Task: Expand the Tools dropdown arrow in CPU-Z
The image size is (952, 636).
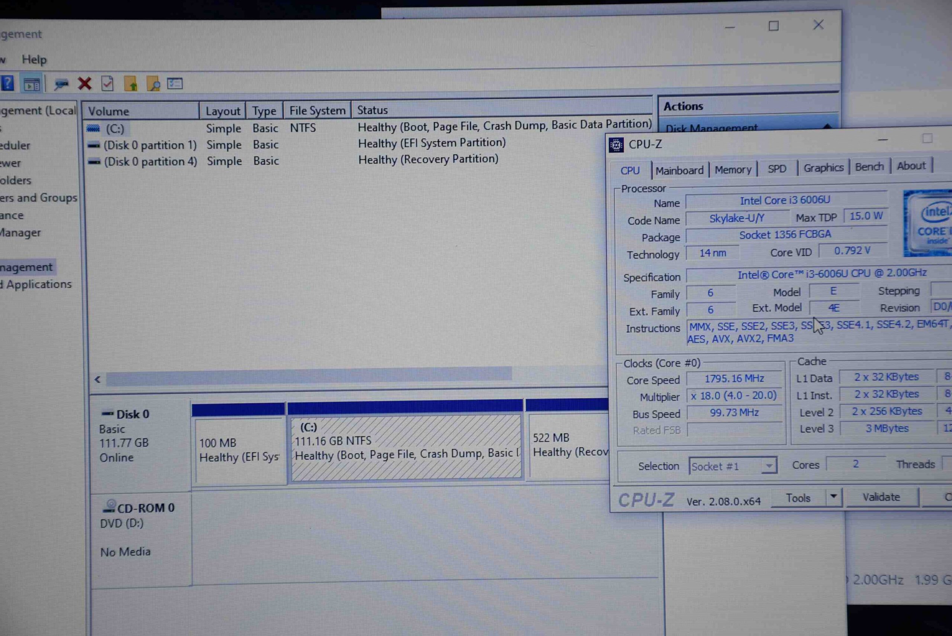Action: pos(833,497)
